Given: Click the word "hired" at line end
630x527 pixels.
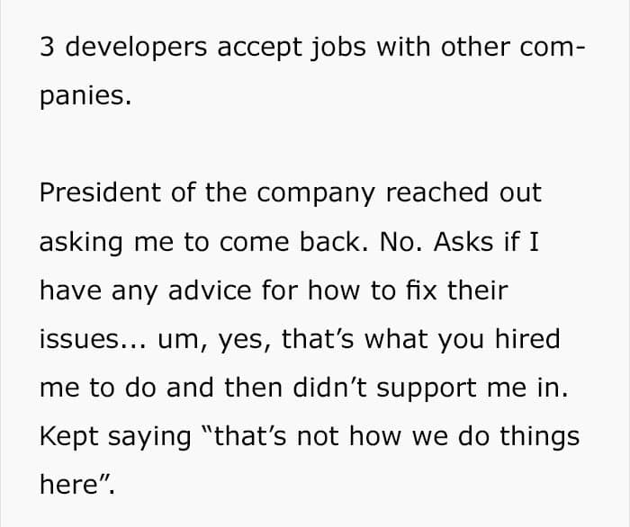Looking at the screenshot, I should pos(527,340).
